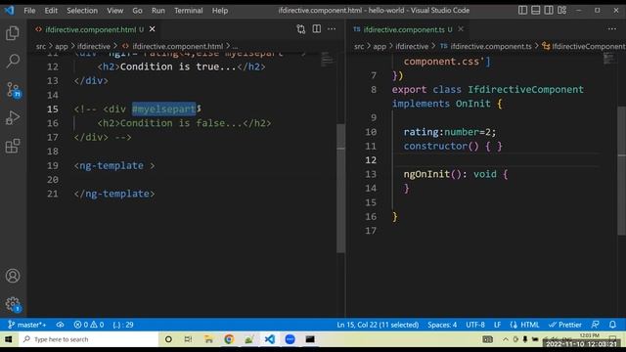626x352 pixels.
Task: Open the View menu
Action: point(115,11)
